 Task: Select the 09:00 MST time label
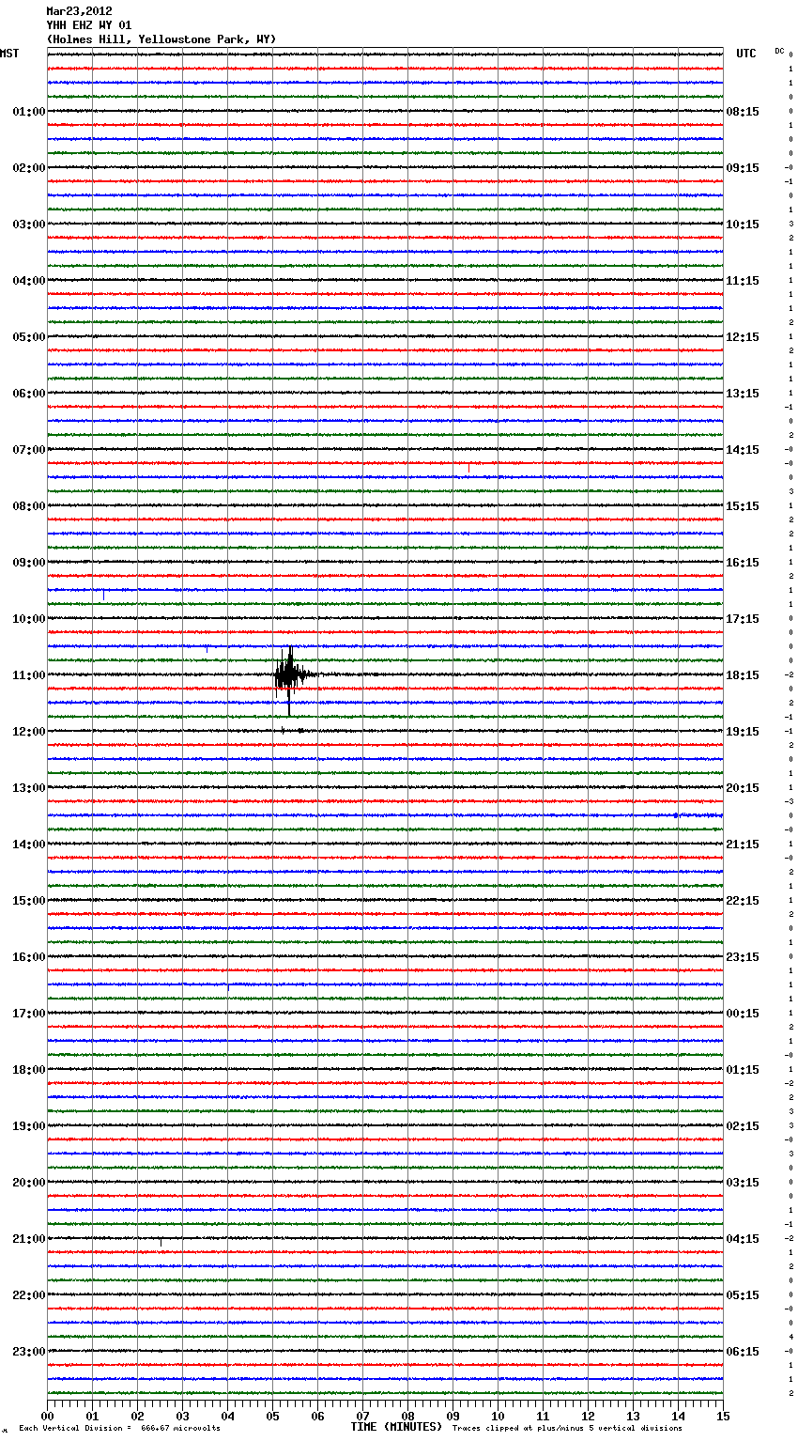click(x=29, y=563)
